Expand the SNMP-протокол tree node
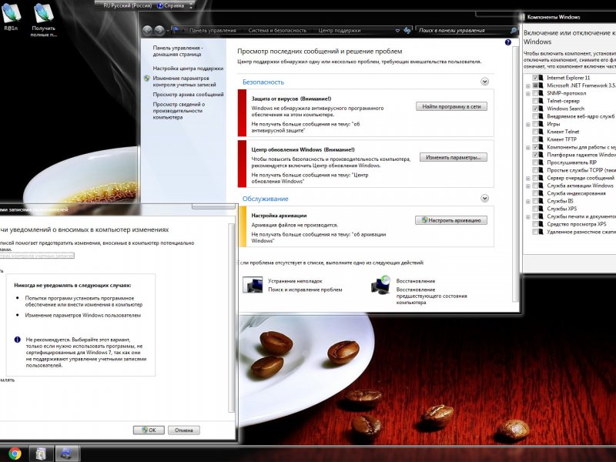Screen dimensions: 616x462 [528, 93]
